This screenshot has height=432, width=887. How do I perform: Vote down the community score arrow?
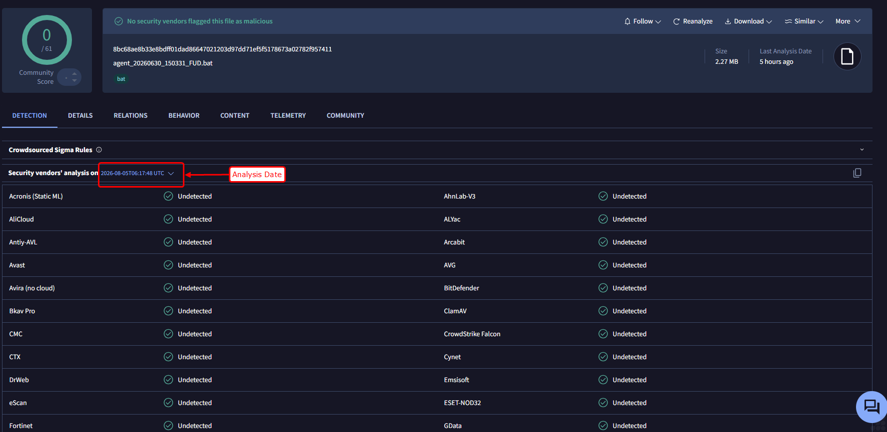(x=74, y=80)
